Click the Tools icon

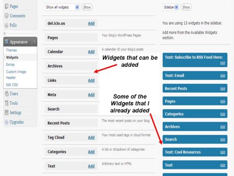click(x=7, y=103)
